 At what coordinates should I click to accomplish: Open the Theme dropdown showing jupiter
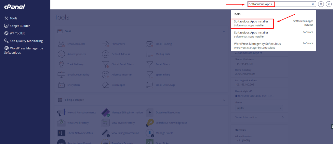point(259,108)
